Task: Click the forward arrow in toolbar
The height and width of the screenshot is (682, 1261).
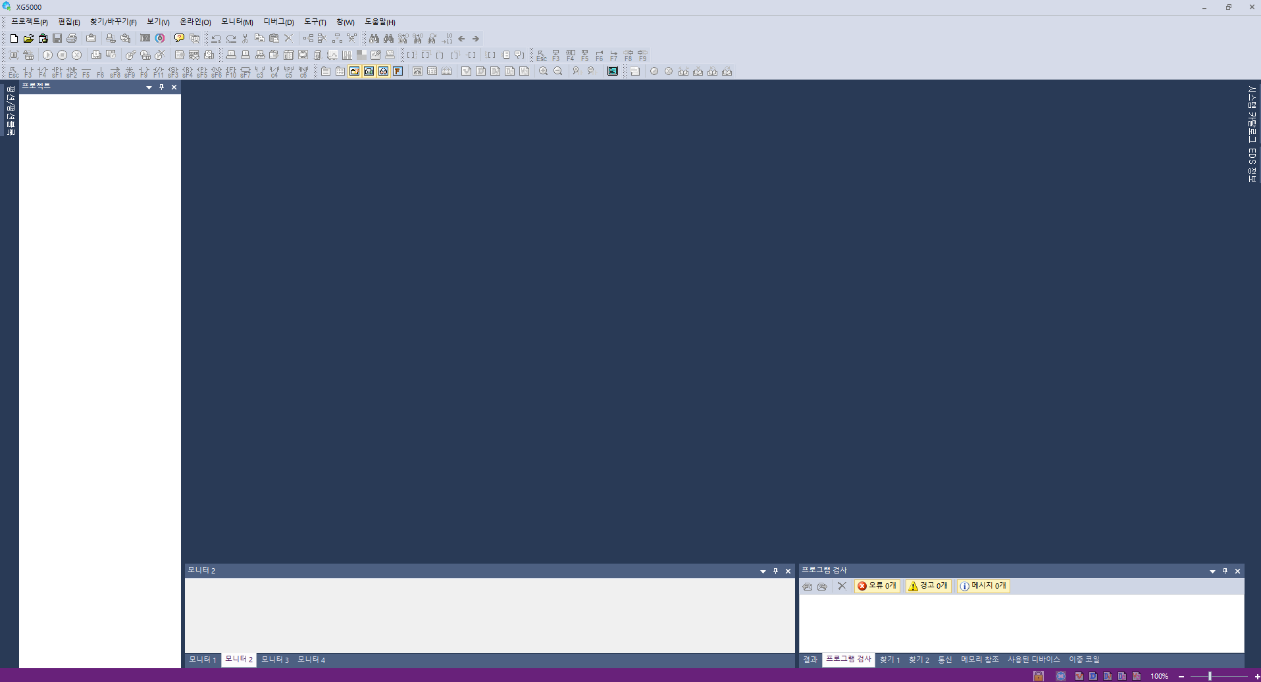Action: 476,39
